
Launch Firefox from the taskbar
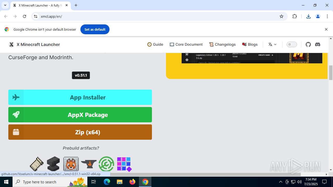click(132, 182)
